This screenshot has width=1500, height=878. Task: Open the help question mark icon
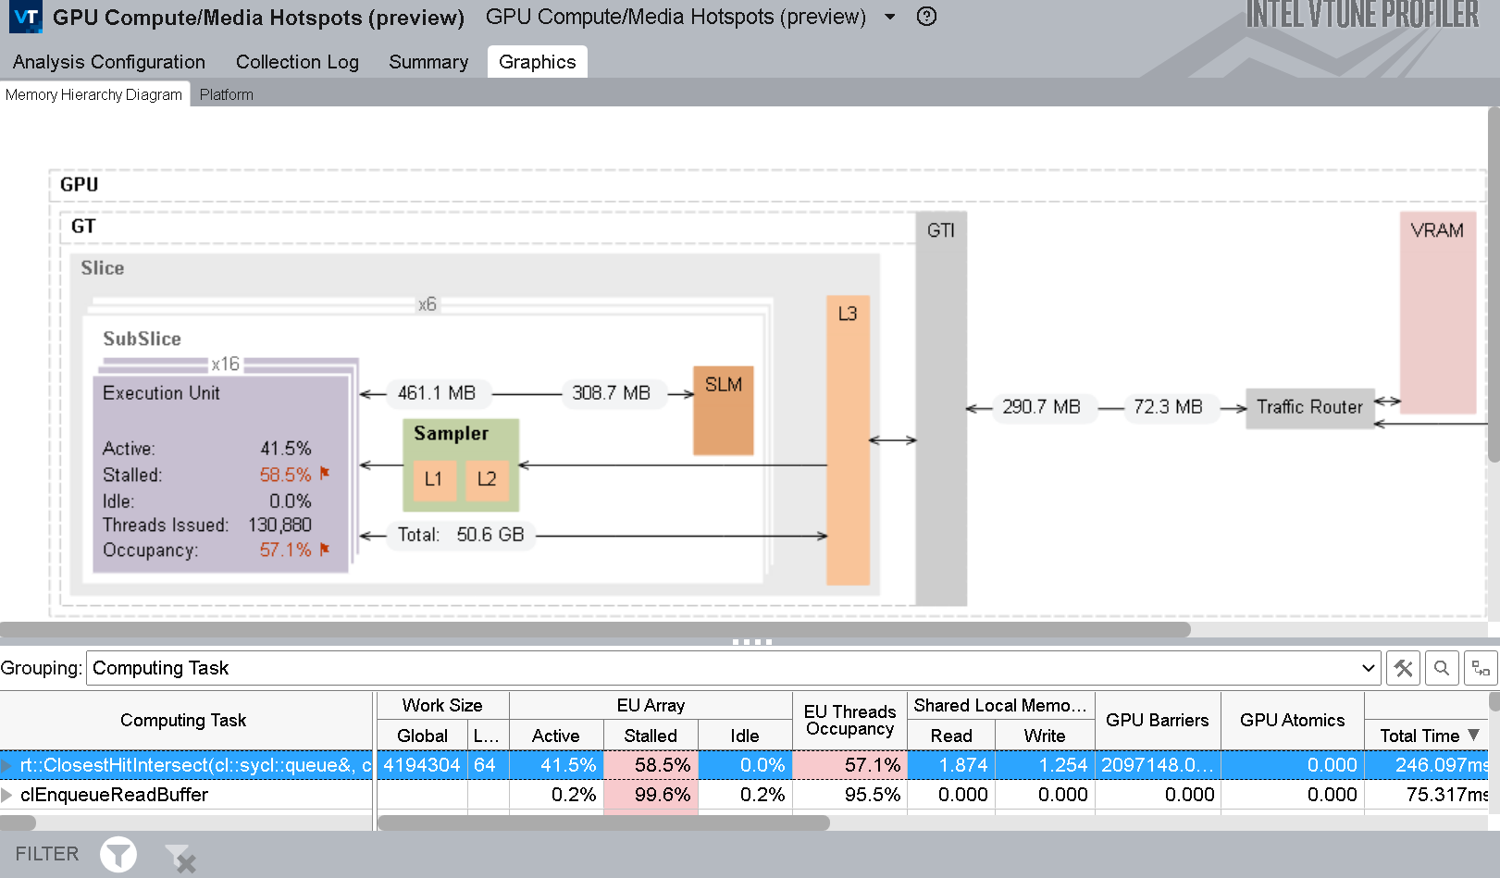click(x=926, y=17)
